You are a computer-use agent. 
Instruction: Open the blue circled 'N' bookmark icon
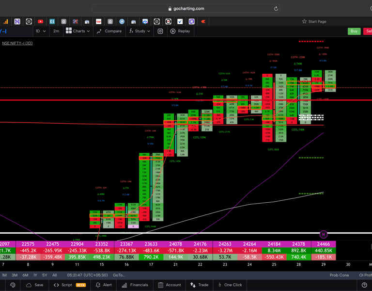(x=122, y=22)
